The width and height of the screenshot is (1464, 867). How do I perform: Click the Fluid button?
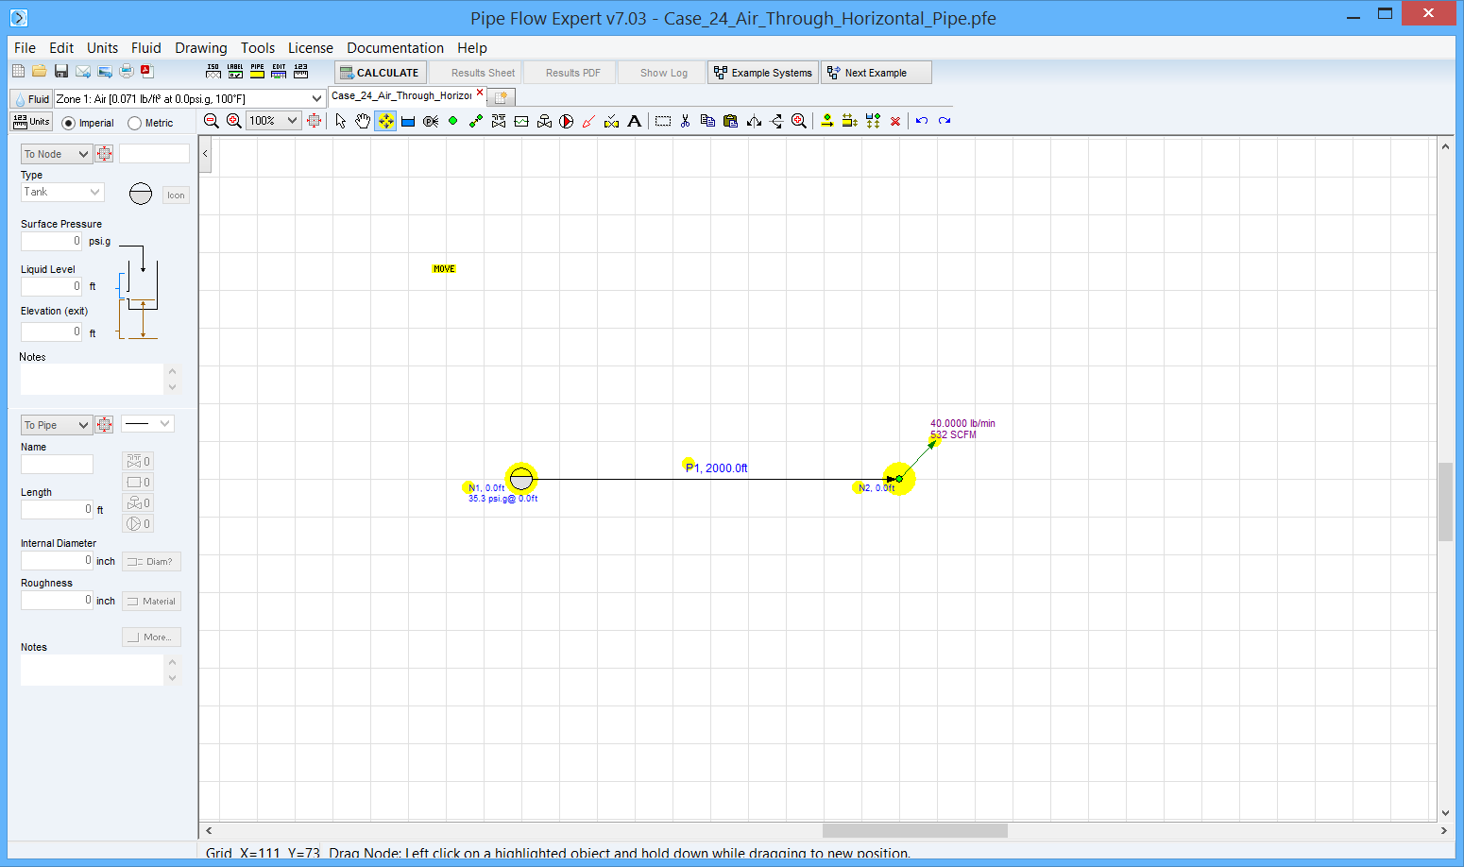pos(31,99)
